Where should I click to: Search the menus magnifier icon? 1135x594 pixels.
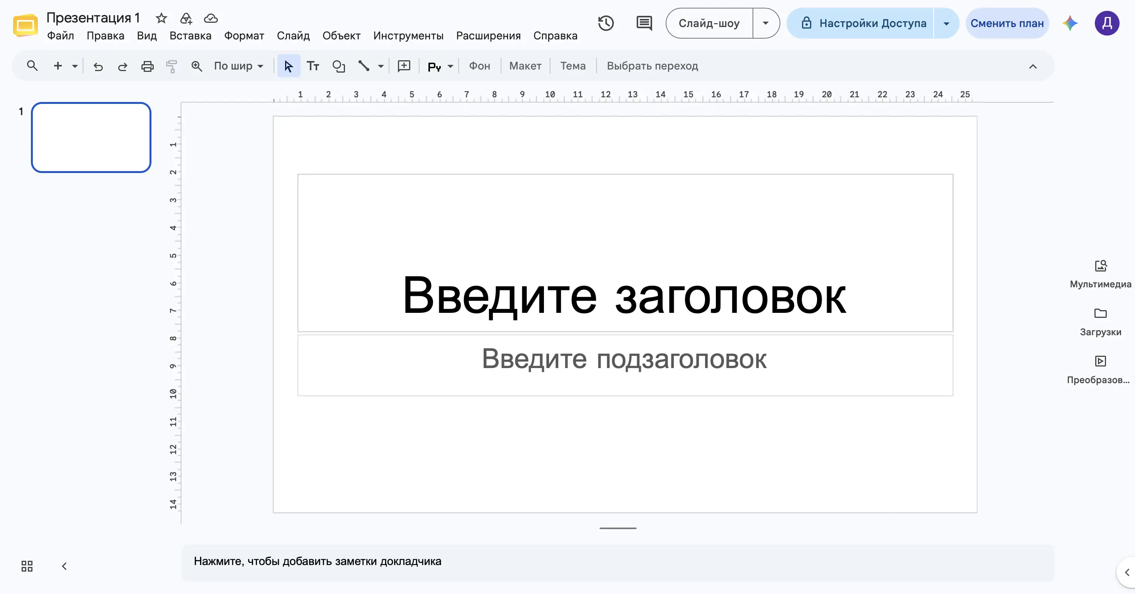pos(32,66)
